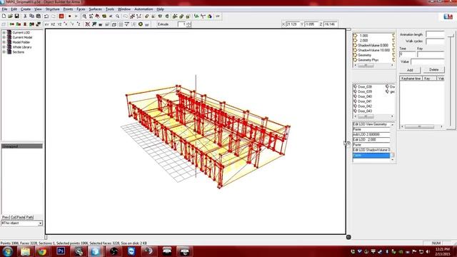
Task: Toggle the X axis lock button
Action: point(66,24)
